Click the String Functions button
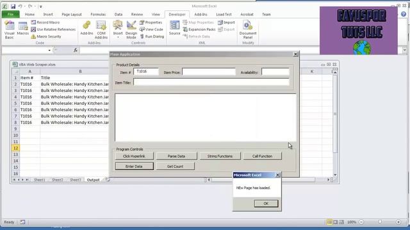 pyautogui.click(x=220, y=156)
